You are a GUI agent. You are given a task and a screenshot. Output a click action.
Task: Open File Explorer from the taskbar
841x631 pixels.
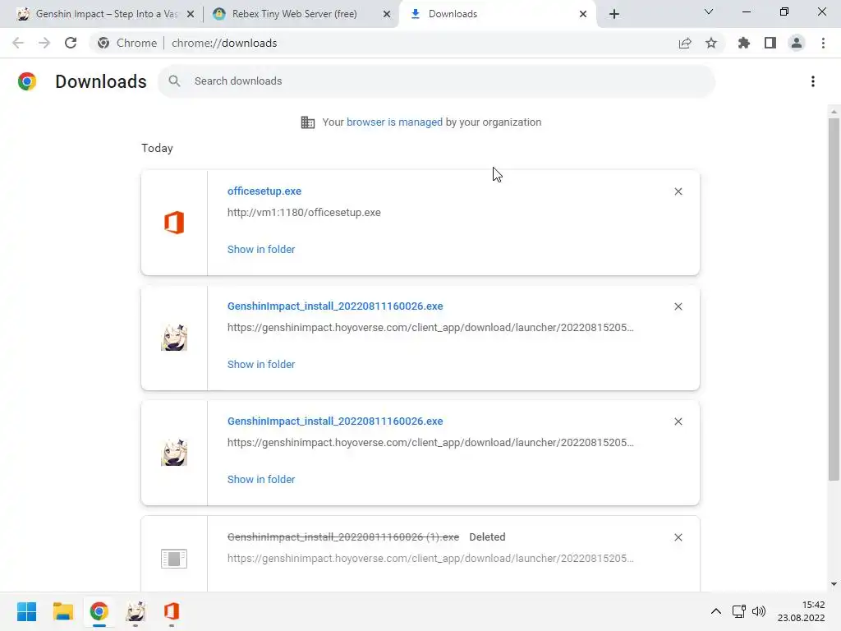tap(62, 611)
